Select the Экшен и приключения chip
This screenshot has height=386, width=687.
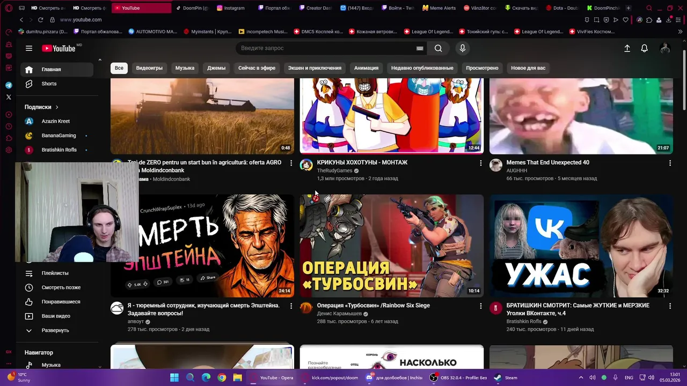(x=315, y=68)
